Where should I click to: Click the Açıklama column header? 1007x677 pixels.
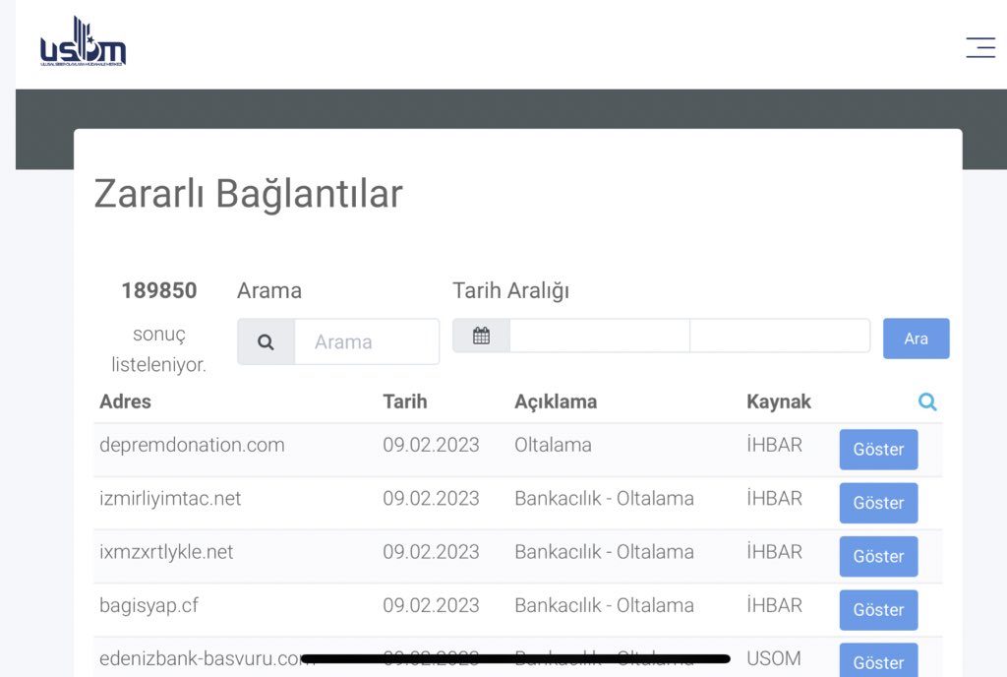pyautogui.click(x=556, y=402)
